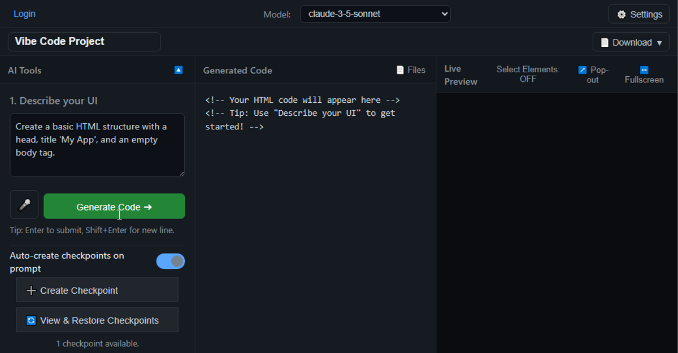The image size is (678, 353).
Task: Click the Files document icon
Action: point(400,70)
